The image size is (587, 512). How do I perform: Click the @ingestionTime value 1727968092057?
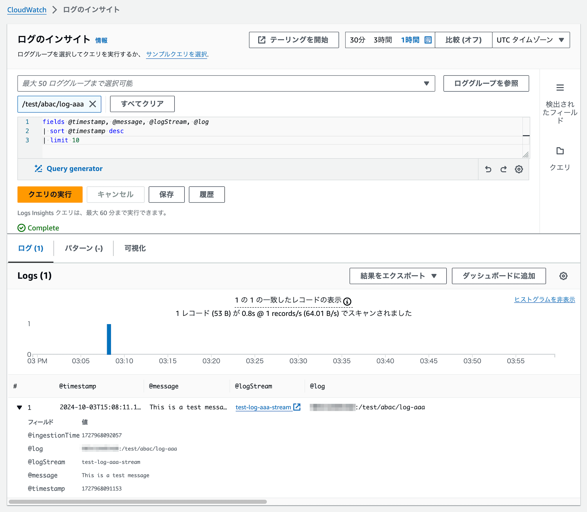(102, 435)
